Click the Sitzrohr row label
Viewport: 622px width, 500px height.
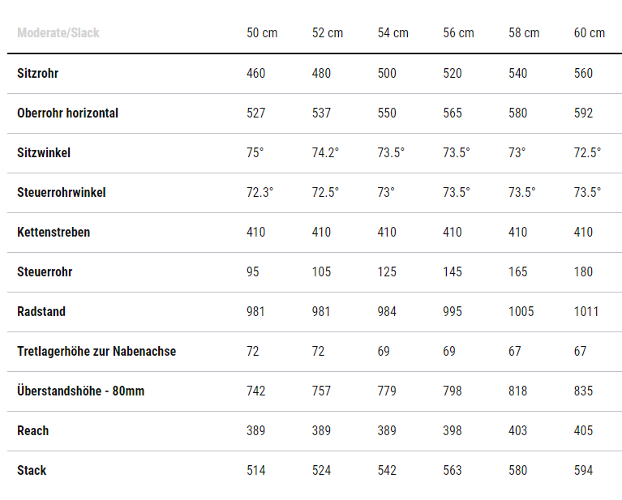pos(38,74)
